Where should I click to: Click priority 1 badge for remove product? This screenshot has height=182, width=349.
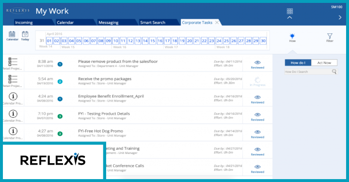[60, 64]
